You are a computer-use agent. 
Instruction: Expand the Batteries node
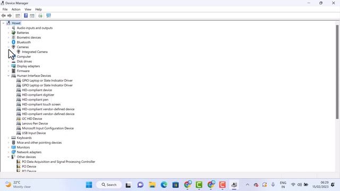[8, 33]
